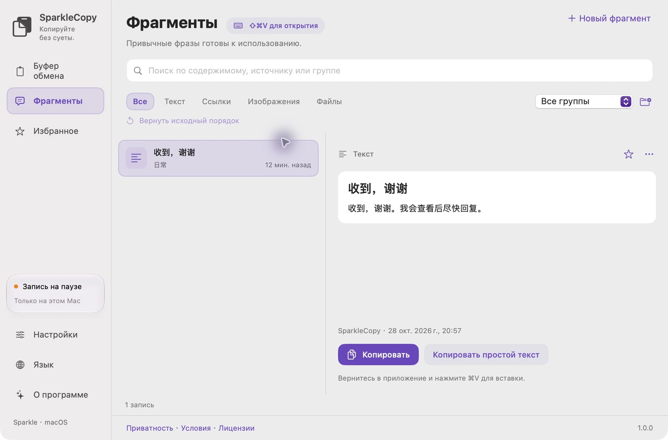This screenshot has width=668, height=440.
Task: Switch to the Файлы filter tab
Action: 329,101
